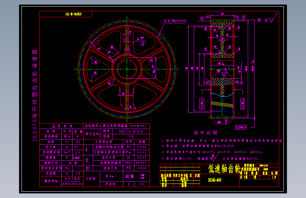Select the 数量 header in title block
306x198 pixels.
pyautogui.click(x=254, y=173)
